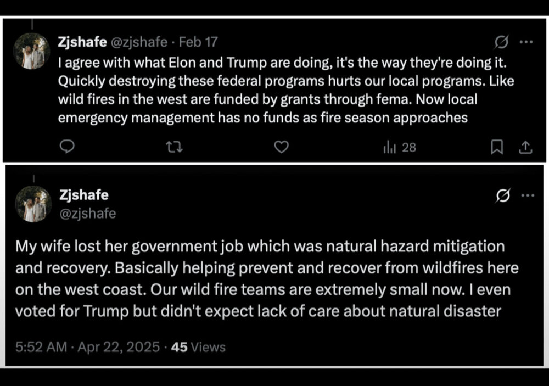Click the Zjshafe display name on the Apr 22 tweet
549x386 pixels.
pyautogui.click(x=83, y=194)
